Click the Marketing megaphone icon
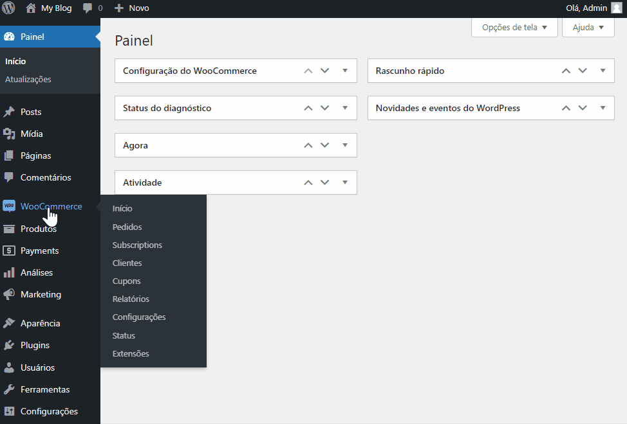Screen dimensions: 627x424 click(9, 294)
